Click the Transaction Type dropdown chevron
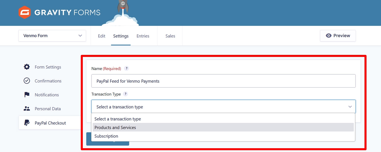Screen dimensions: 381x152 (350, 107)
